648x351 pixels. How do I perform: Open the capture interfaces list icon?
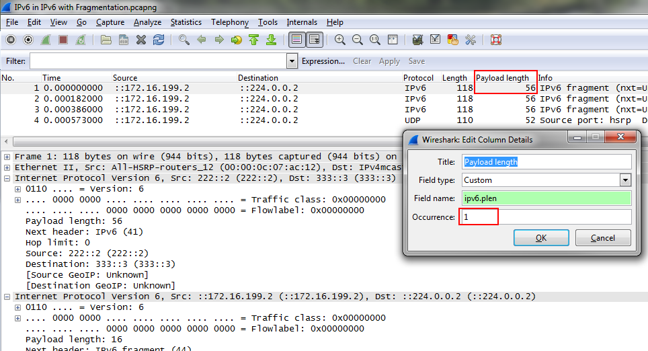pyautogui.click(x=11, y=40)
